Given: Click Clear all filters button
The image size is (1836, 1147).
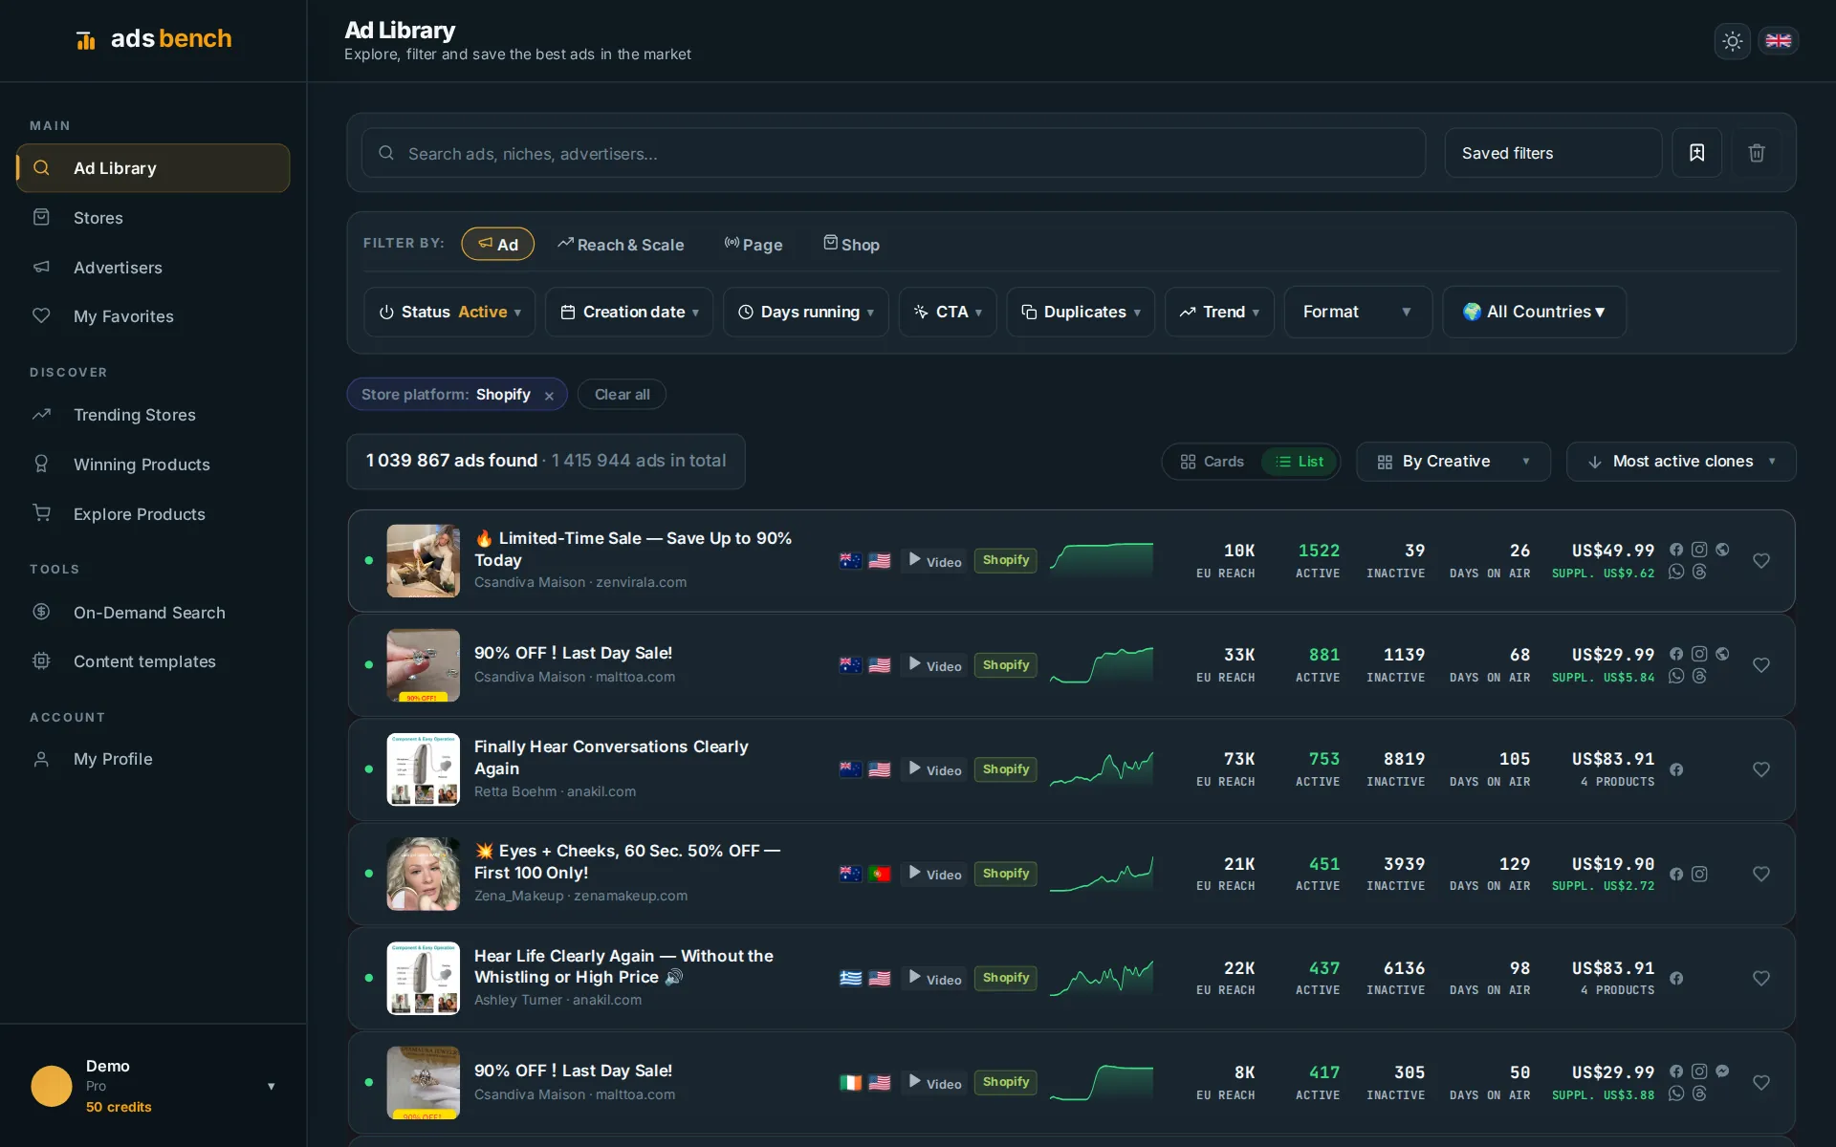Looking at the screenshot, I should (622, 395).
